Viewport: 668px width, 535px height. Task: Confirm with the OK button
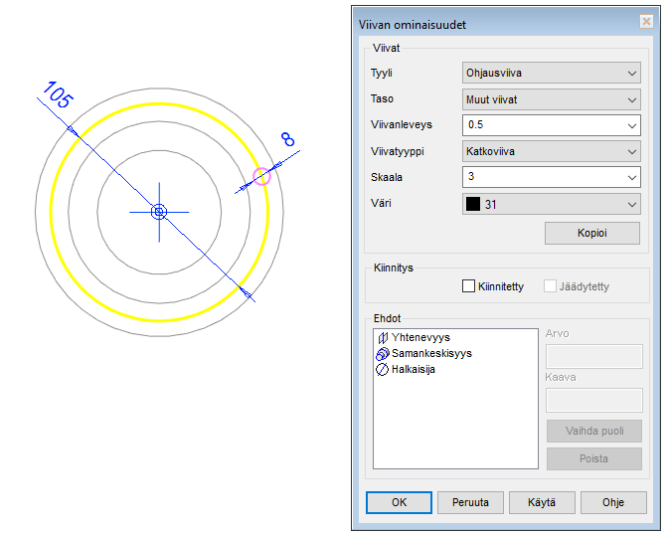pyautogui.click(x=399, y=502)
